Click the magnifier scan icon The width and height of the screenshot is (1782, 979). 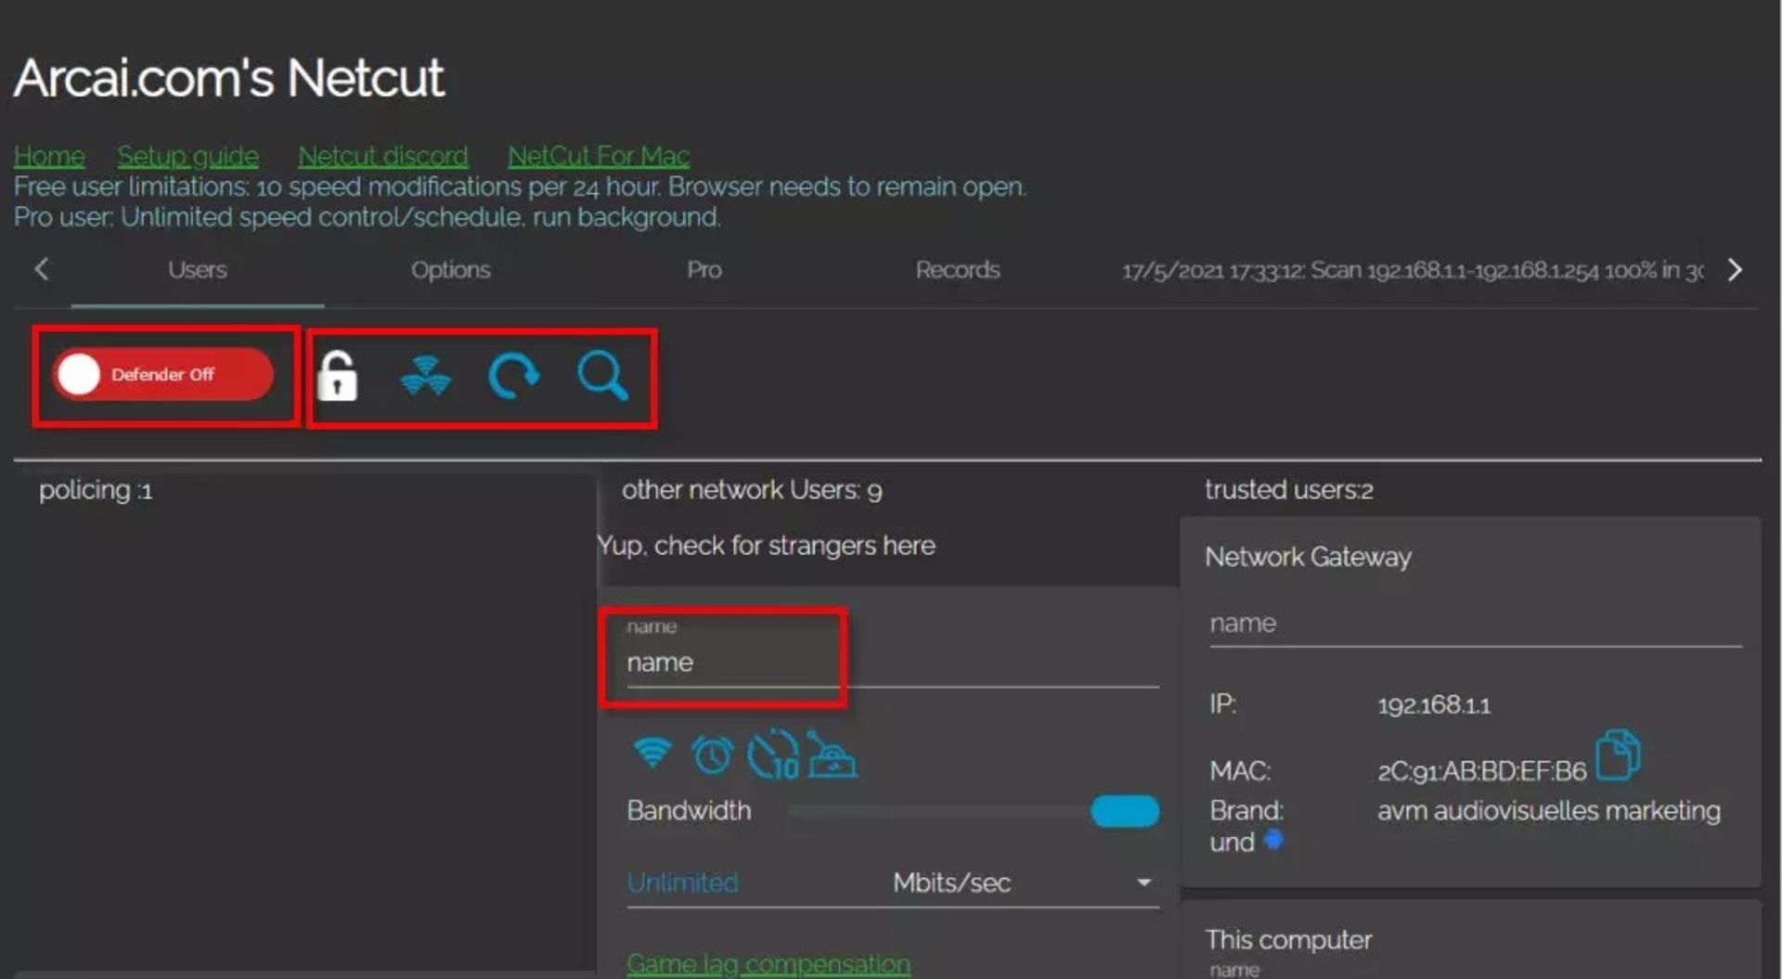[x=602, y=376]
